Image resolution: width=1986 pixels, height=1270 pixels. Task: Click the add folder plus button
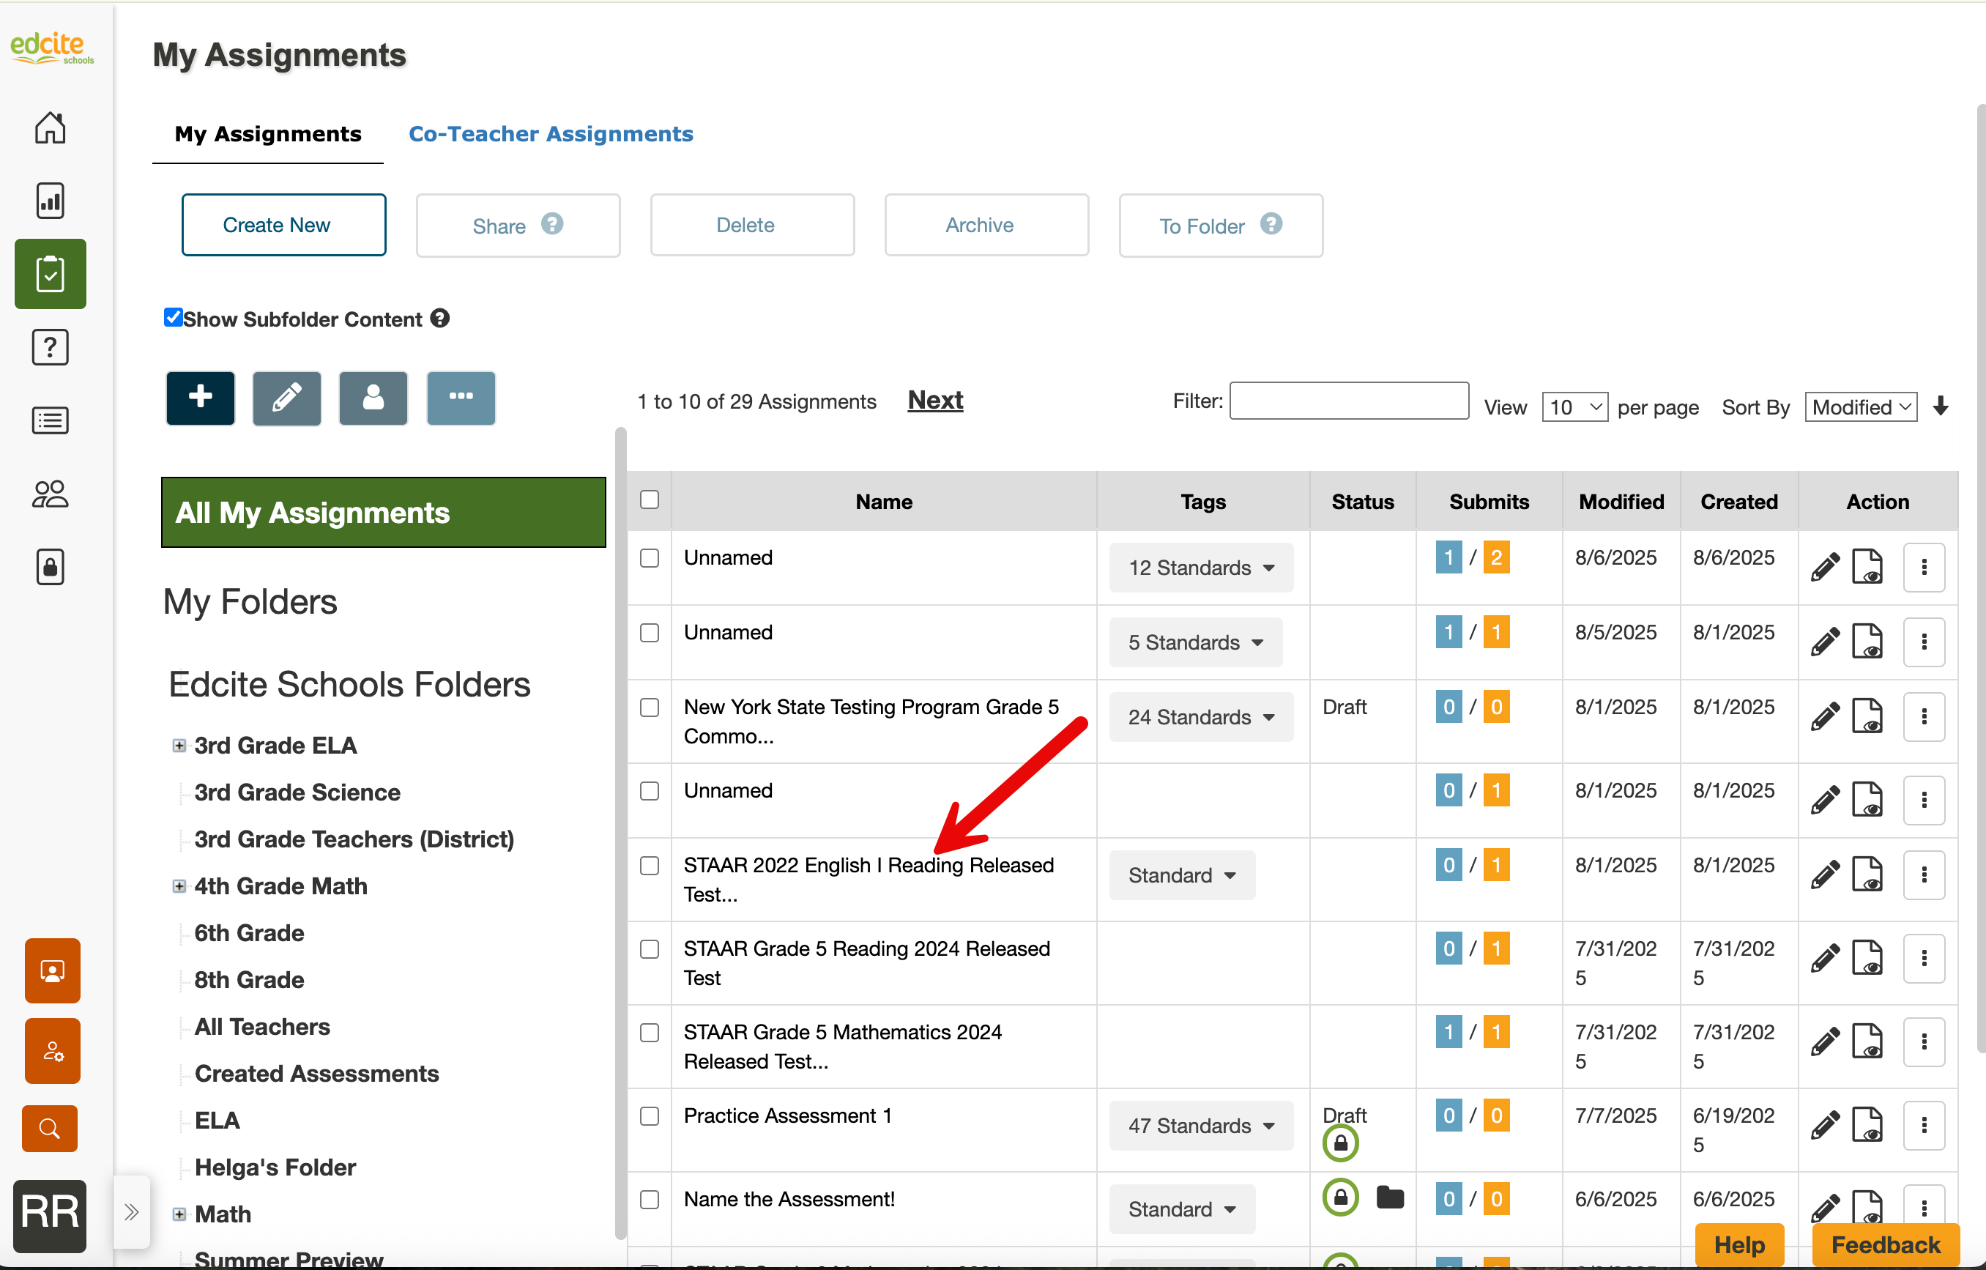pos(201,398)
